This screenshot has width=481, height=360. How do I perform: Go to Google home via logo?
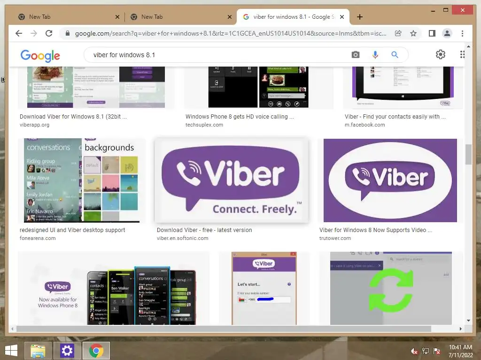pos(40,56)
